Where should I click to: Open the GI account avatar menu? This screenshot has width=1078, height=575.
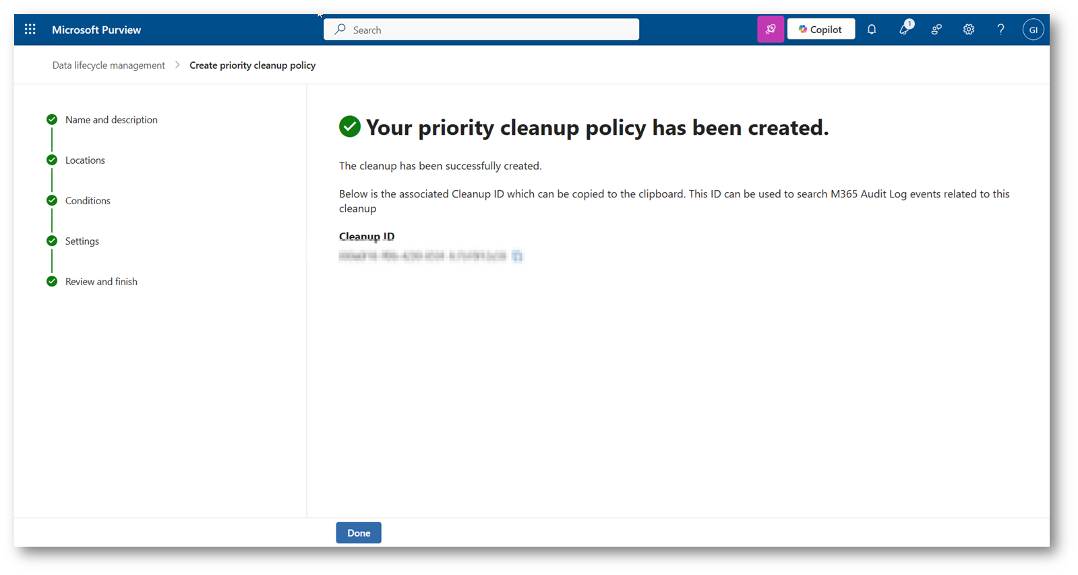(1033, 30)
